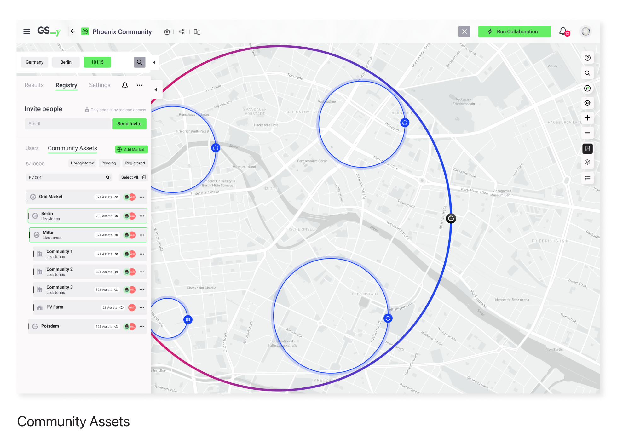Zoom in the map with plus

click(x=587, y=118)
